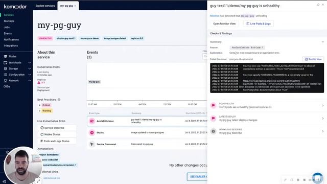Click the SEE EARLIER button
Viewport: 327px width, 184px height.
[197, 177]
